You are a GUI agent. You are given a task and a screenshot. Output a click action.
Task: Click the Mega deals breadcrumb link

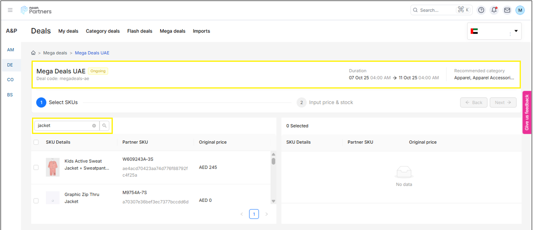(x=55, y=53)
